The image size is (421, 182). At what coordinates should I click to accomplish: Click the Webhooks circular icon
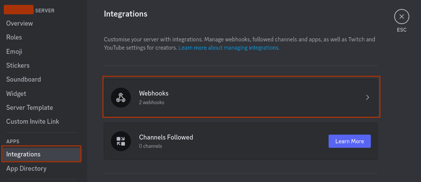[121, 97]
